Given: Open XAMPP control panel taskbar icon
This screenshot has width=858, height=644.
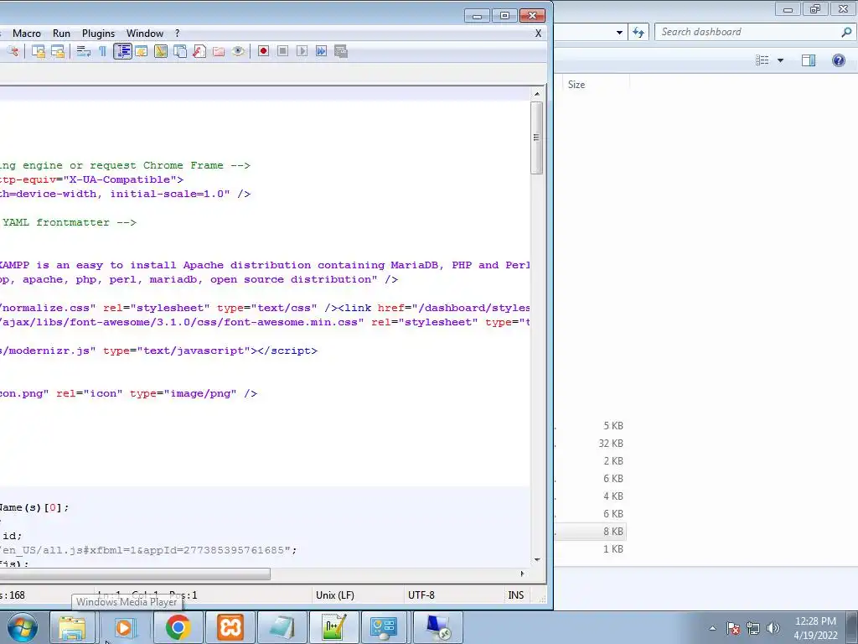Looking at the screenshot, I should [230, 627].
